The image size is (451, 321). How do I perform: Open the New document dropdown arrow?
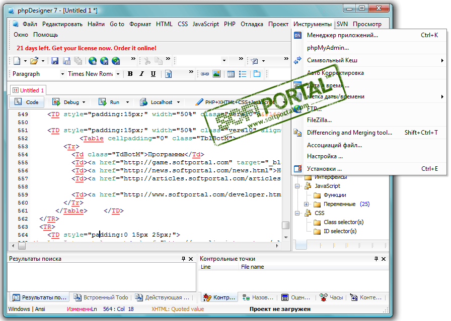(x=25, y=61)
